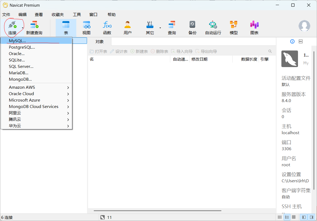317x221 pixels.
Task: Open the Query (查询) toolbar icon
Action: coord(172,28)
